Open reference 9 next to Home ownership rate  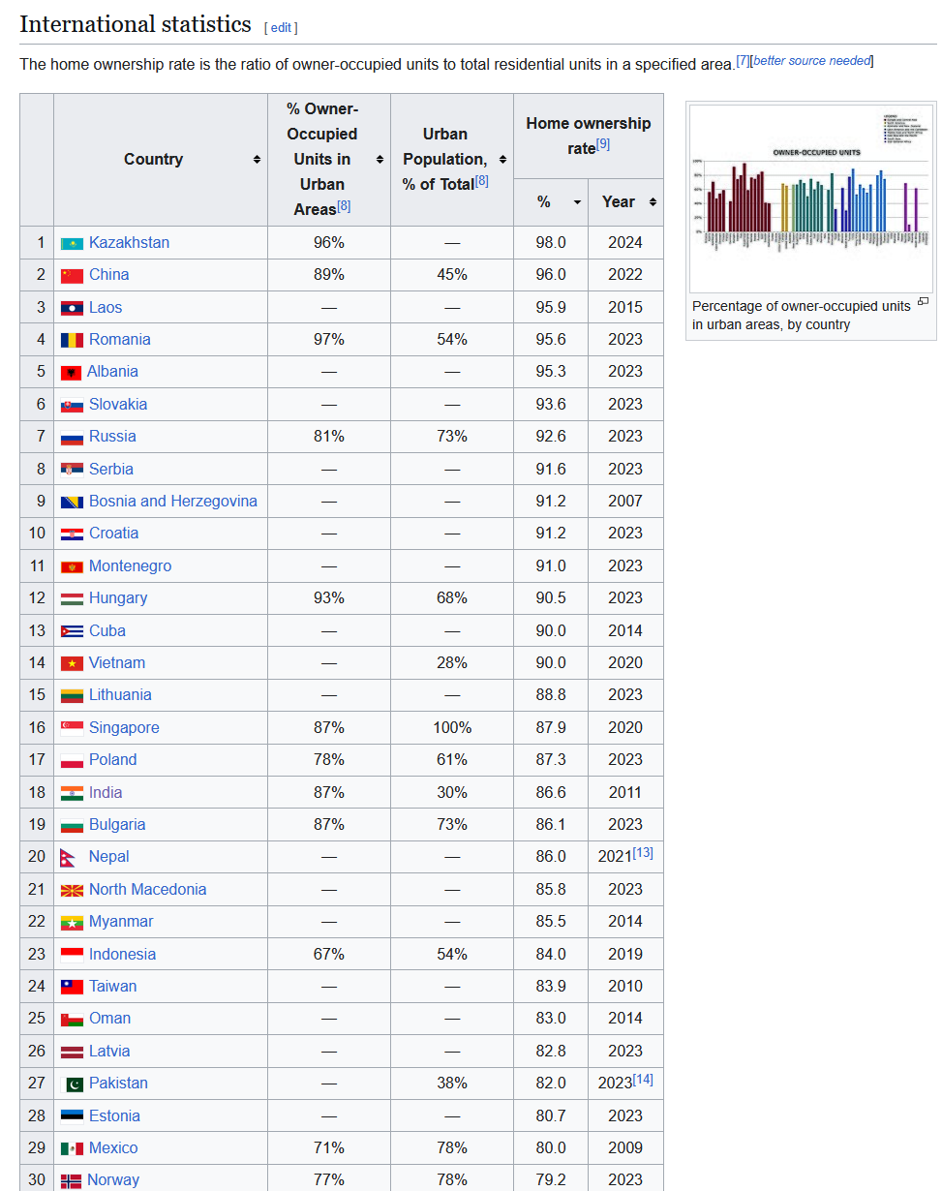[x=603, y=144]
